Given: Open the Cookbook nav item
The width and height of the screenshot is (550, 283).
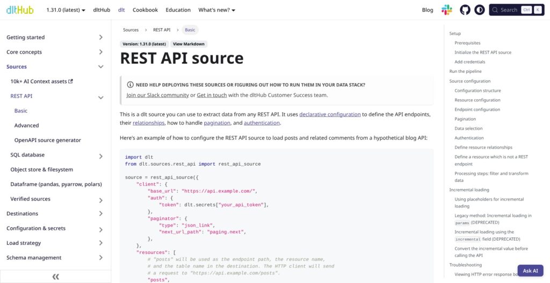Looking at the screenshot, I should coord(145,10).
